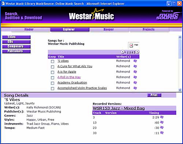This screenshot has width=183, height=144.
Task: Go to results page 4
Action: (x=132, y=52)
